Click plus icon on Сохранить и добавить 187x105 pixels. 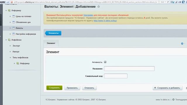coord(155,88)
